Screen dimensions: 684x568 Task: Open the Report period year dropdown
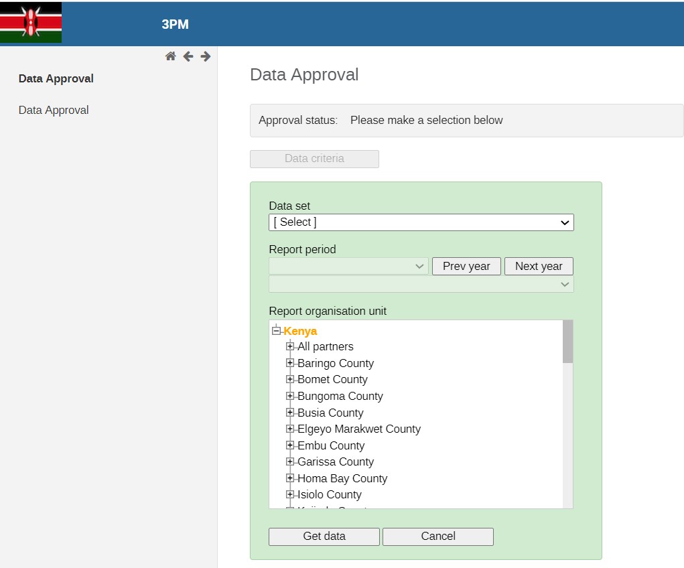click(348, 266)
